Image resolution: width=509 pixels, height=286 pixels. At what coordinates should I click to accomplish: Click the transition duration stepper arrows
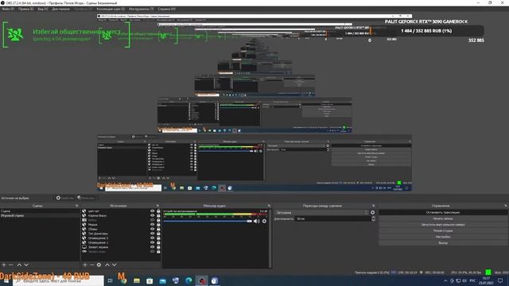pyautogui.click(x=373, y=219)
